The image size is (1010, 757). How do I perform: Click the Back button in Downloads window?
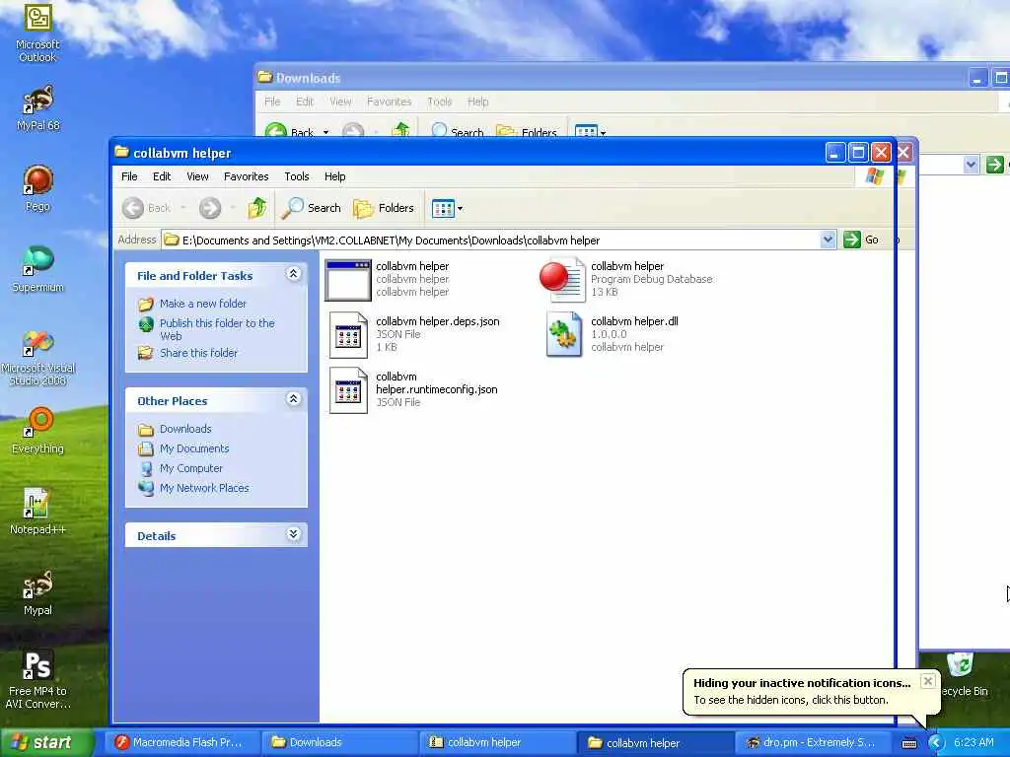click(290, 131)
